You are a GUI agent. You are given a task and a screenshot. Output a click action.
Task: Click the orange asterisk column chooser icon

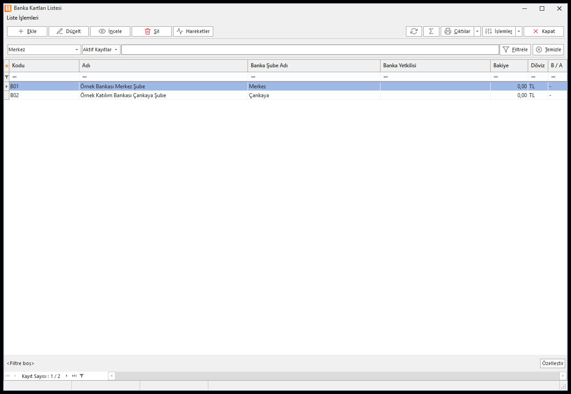pyautogui.click(x=7, y=66)
